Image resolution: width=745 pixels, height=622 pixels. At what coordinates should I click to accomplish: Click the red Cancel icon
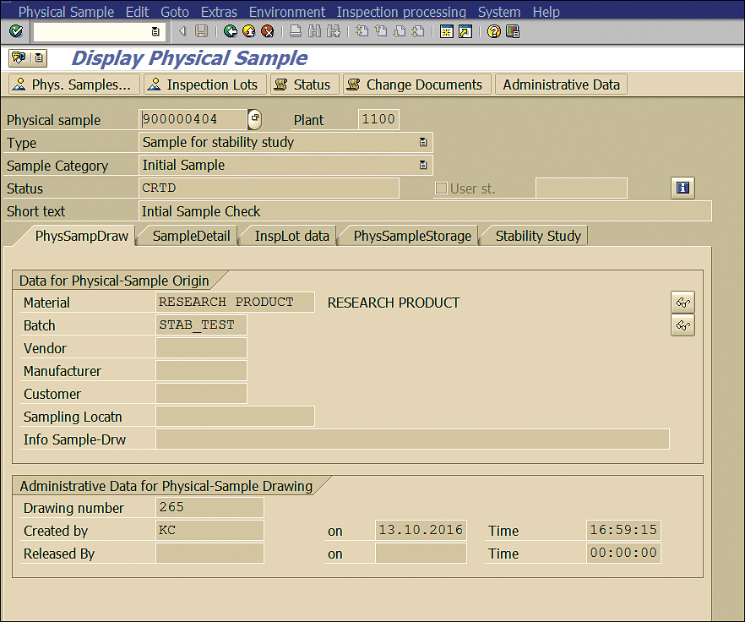pyautogui.click(x=268, y=32)
